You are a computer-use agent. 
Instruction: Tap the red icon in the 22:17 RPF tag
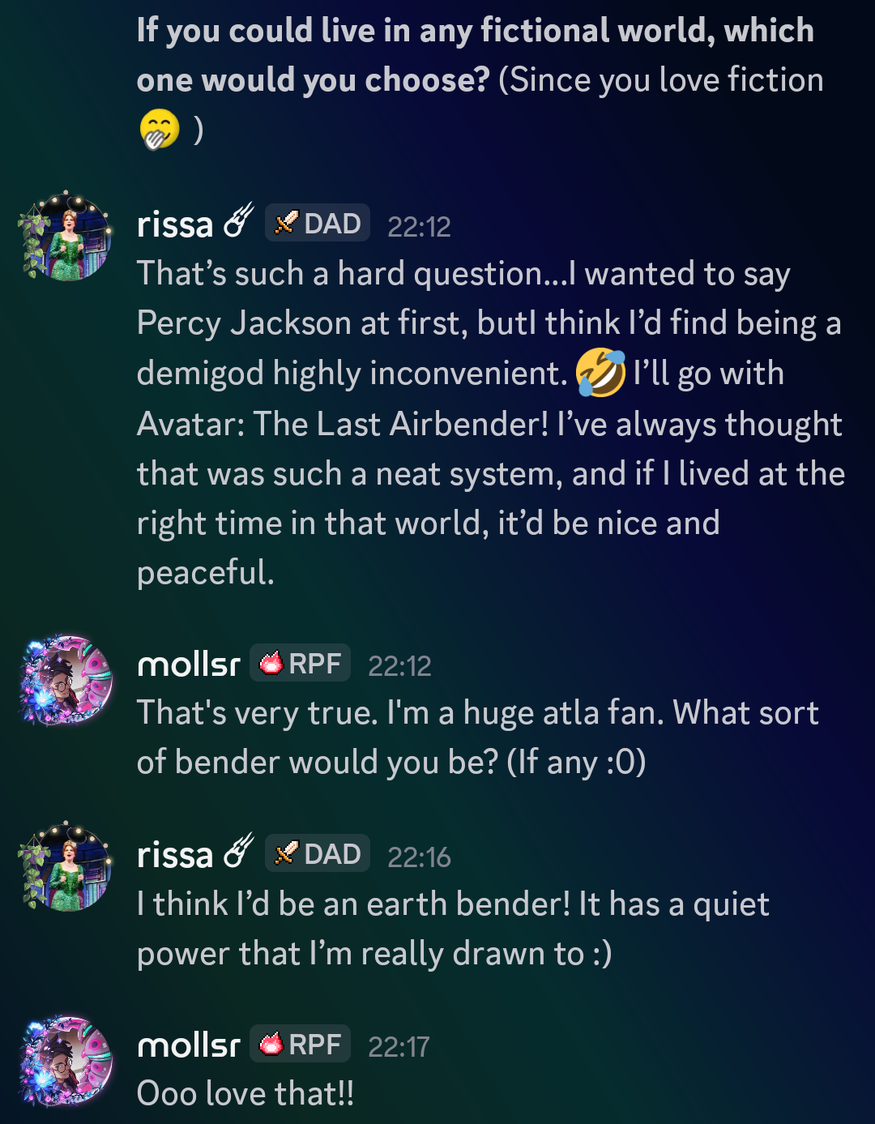[x=271, y=1045]
